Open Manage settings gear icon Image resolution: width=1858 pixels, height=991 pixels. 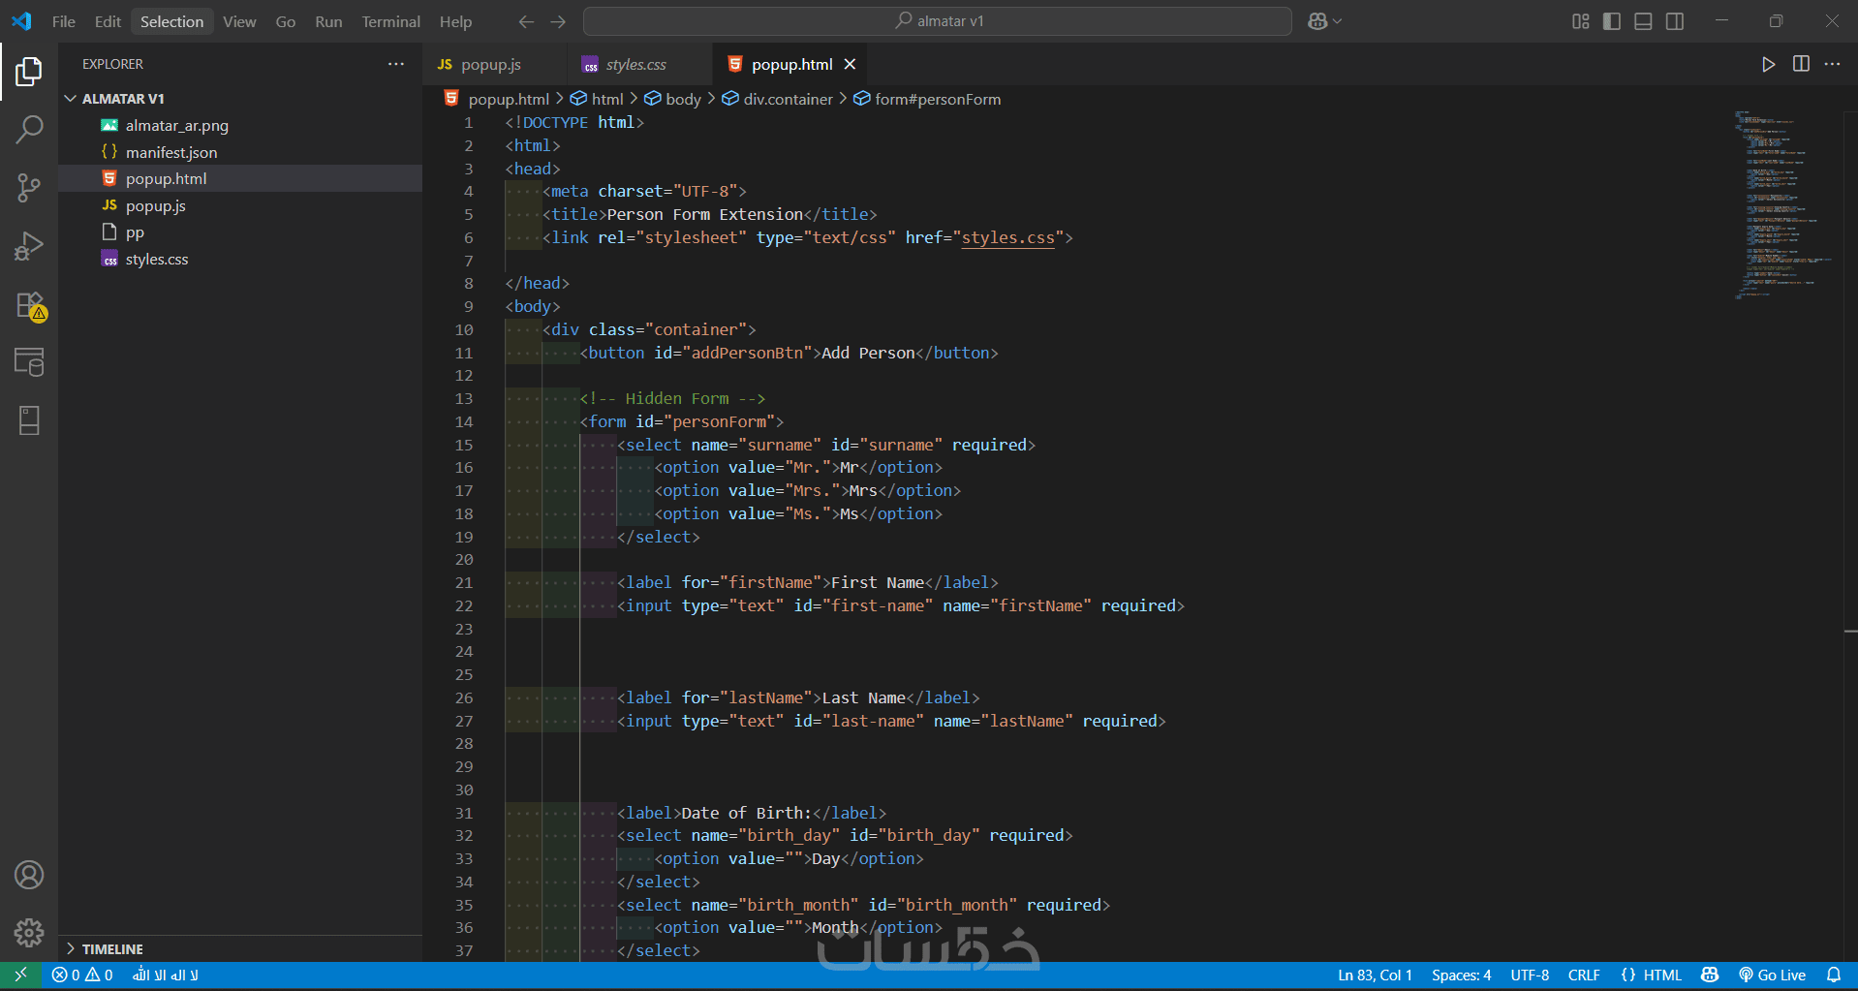(x=29, y=932)
